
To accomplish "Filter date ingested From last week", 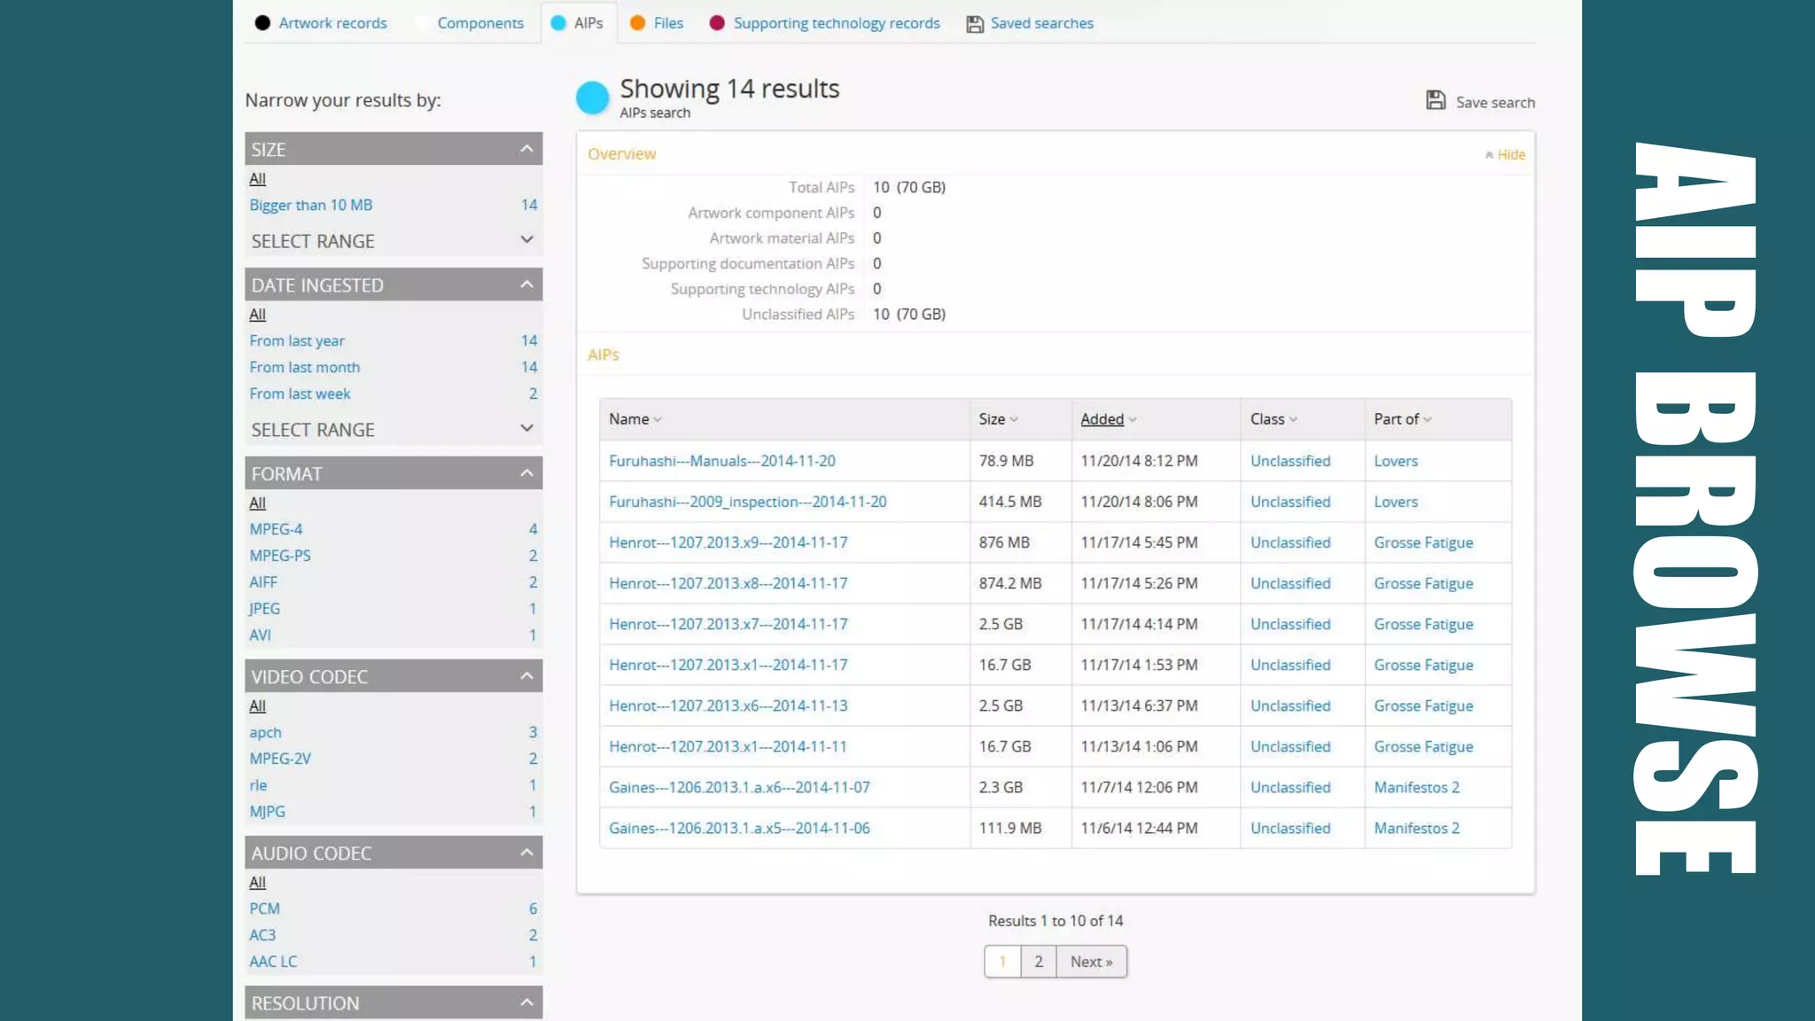I will 300,394.
